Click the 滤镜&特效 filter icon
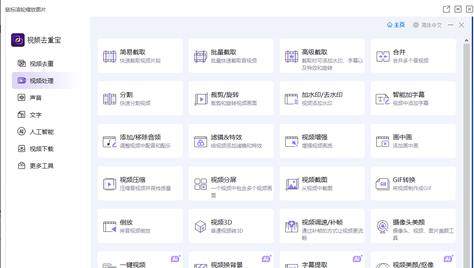 (x=201, y=141)
